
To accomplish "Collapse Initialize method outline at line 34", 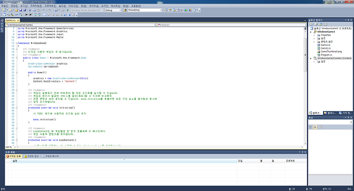I will (x=17, y=108).
